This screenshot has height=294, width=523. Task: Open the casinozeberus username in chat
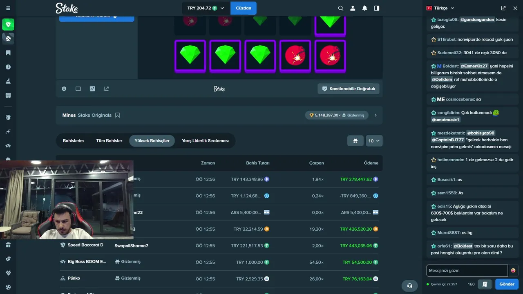pyautogui.click(x=460, y=99)
